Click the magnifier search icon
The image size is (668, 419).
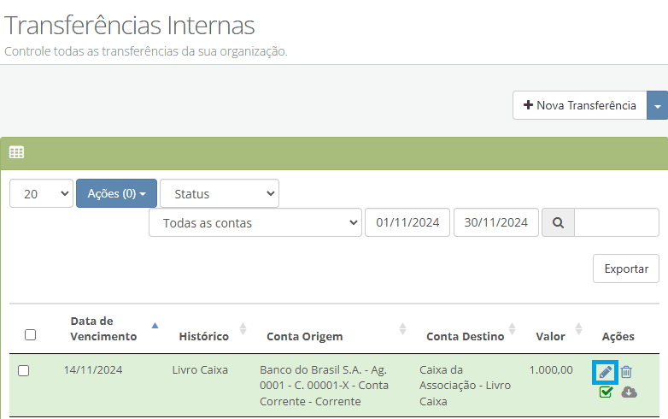pyautogui.click(x=558, y=222)
